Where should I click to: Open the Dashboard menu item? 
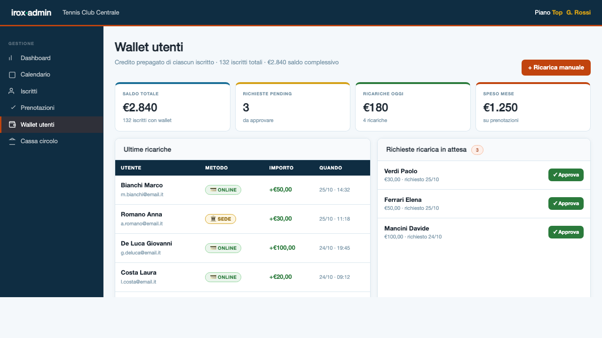pos(52,58)
